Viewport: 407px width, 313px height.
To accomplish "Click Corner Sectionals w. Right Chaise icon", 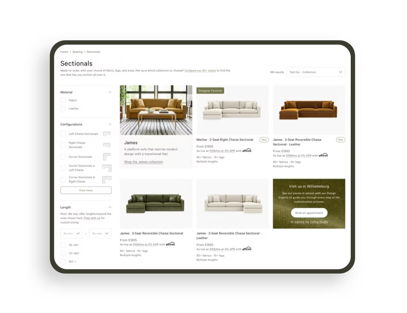I will click(107, 179).
